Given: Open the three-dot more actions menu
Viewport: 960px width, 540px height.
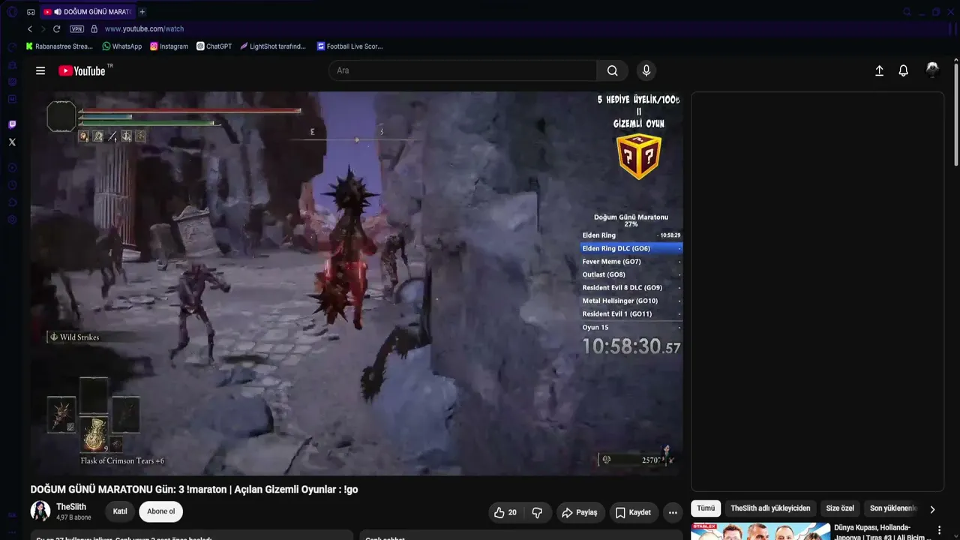Looking at the screenshot, I should (x=673, y=512).
